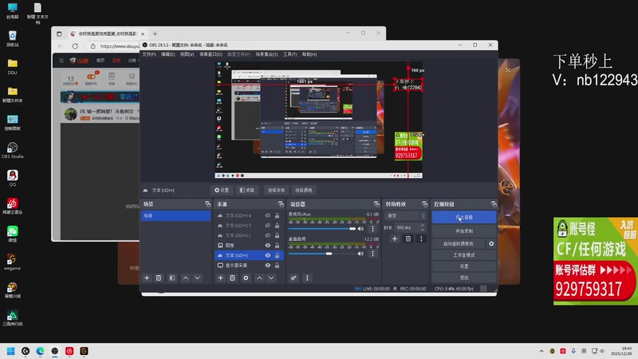The width and height of the screenshot is (638, 359).
Task: Open transition properties three-dot menu
Action: tap(421, 239)
